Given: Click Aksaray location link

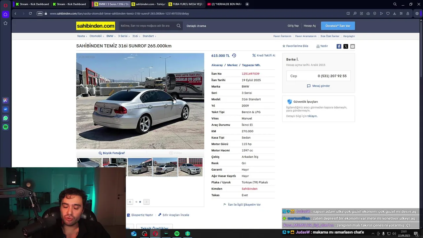Looking at the screenshot, I should [217, 65].
